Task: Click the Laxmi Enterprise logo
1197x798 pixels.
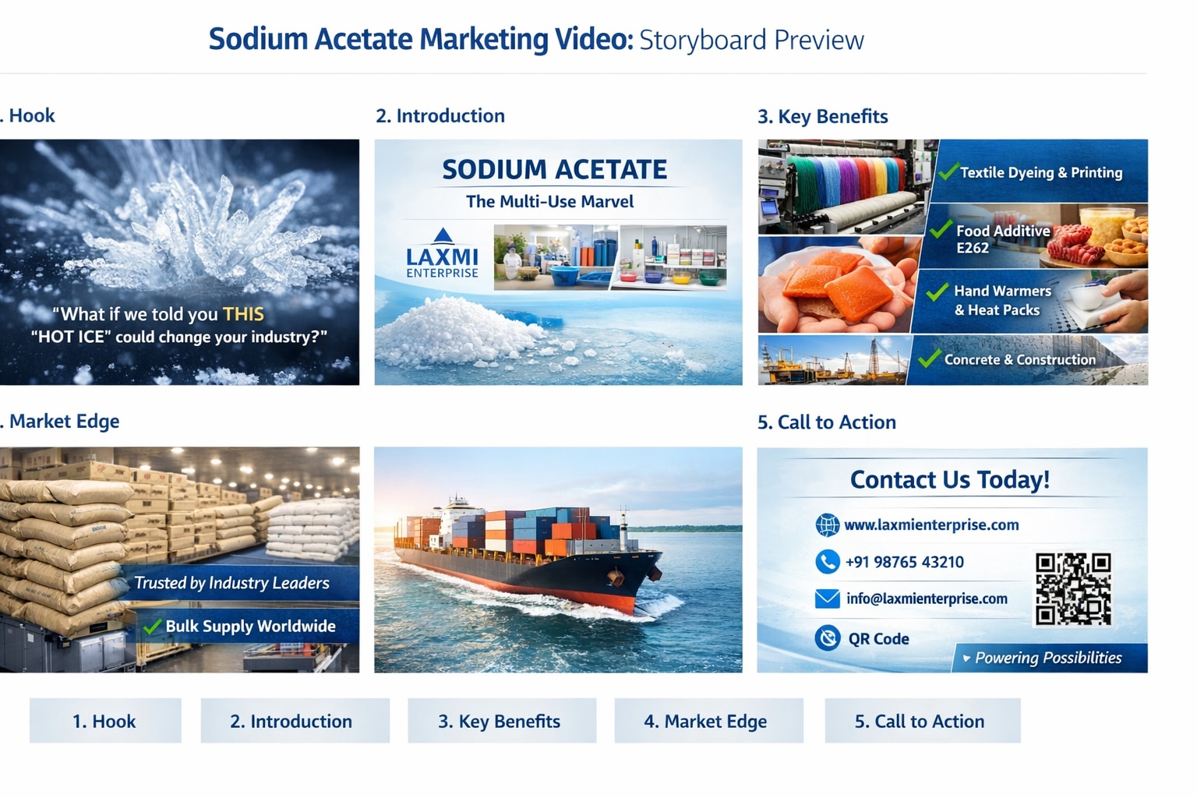Action: coord(443,253)
